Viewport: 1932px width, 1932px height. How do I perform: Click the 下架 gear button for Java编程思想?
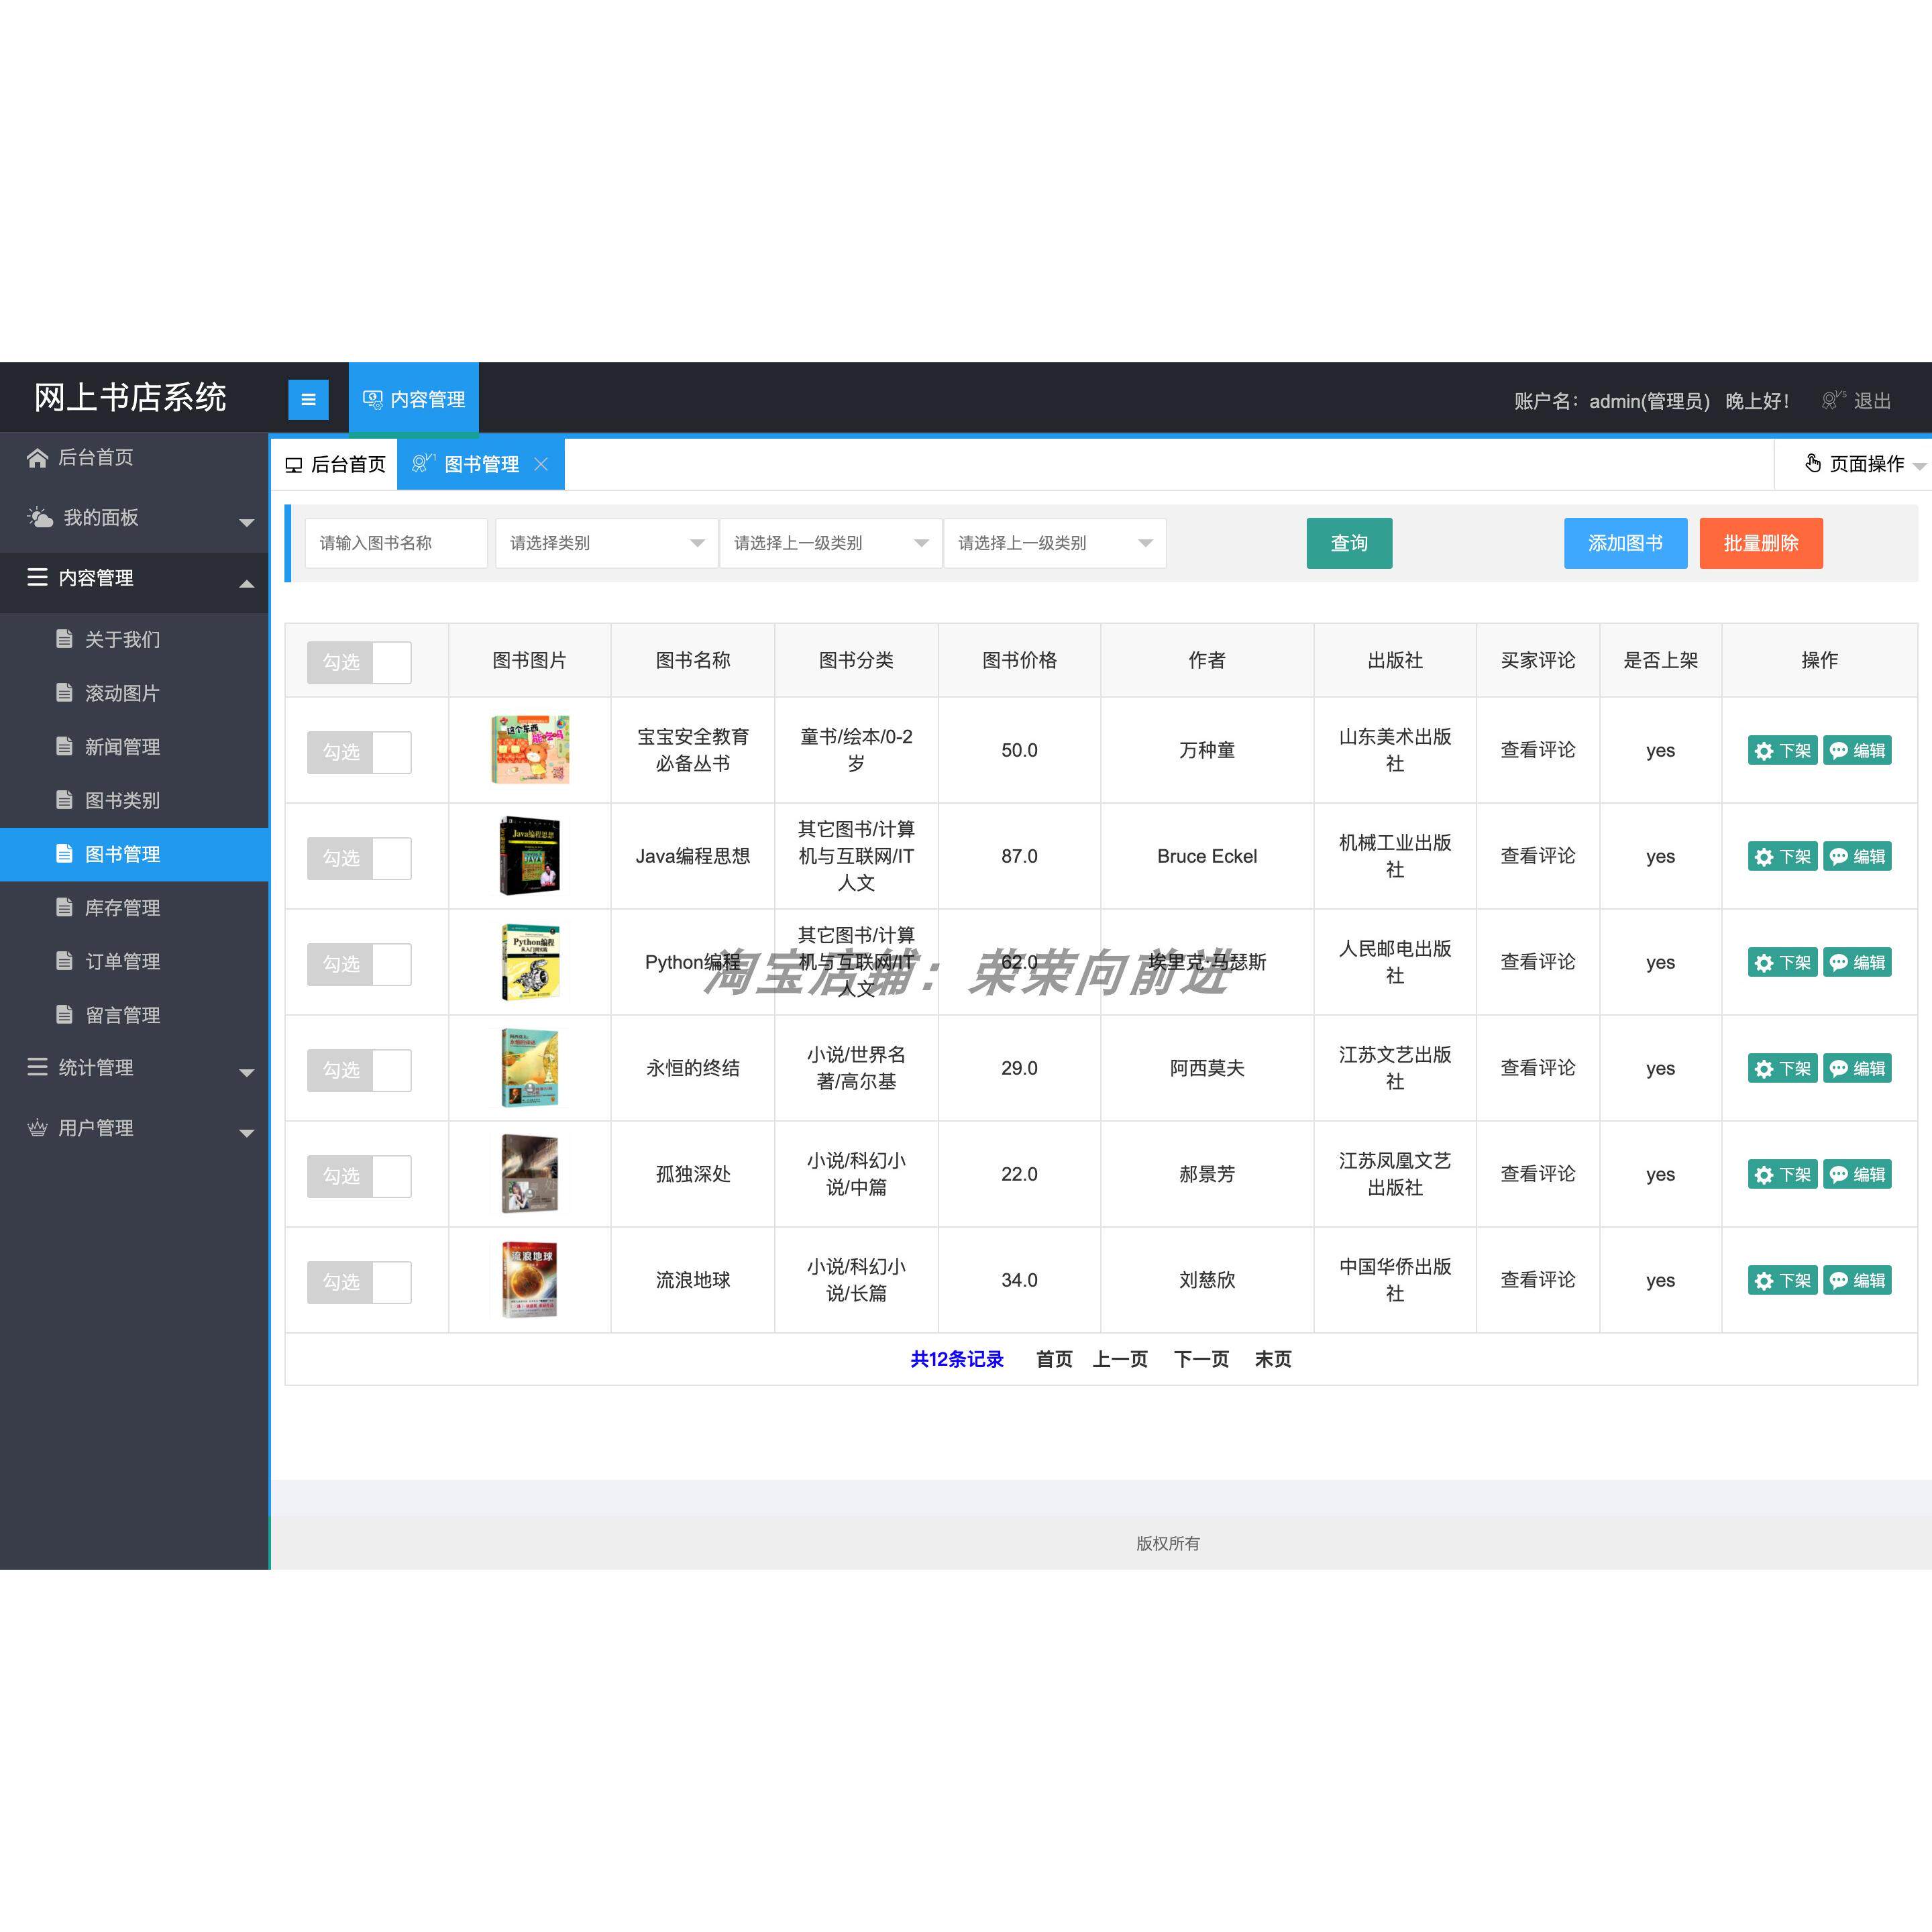[1782, 857]
